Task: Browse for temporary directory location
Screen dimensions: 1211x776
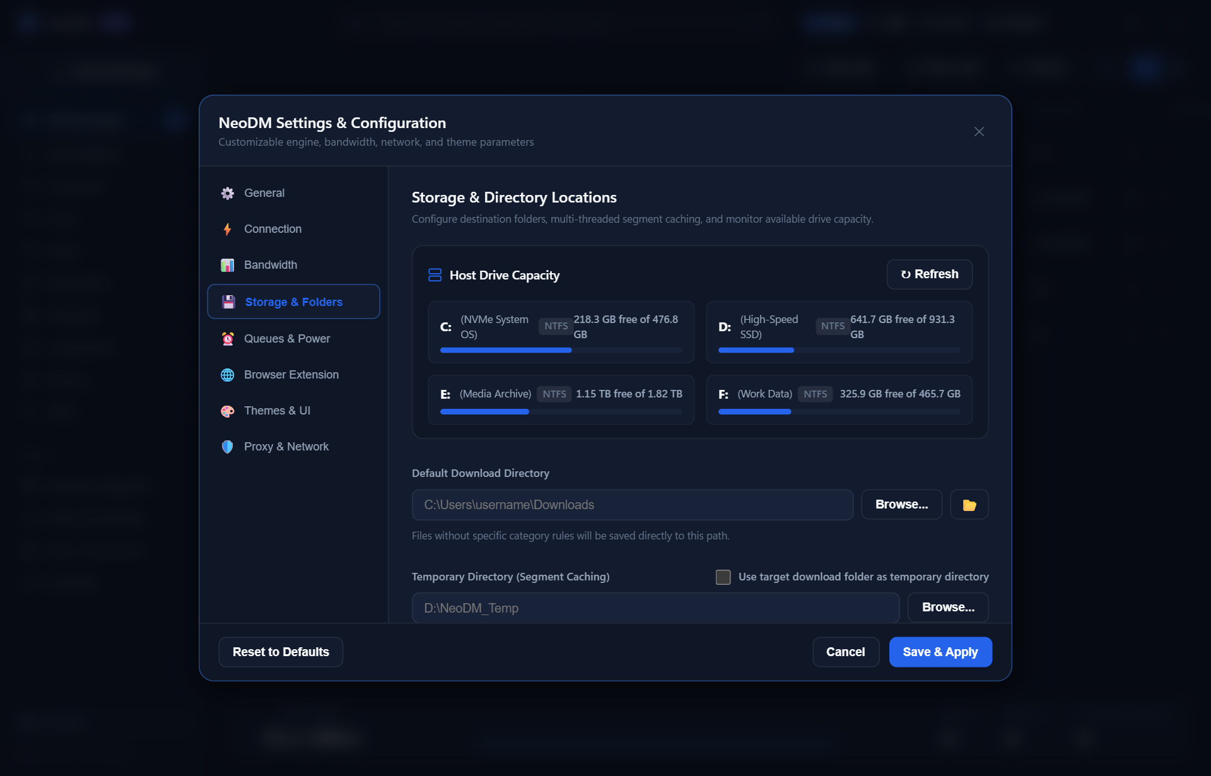Action: click(x=948, y=608)
